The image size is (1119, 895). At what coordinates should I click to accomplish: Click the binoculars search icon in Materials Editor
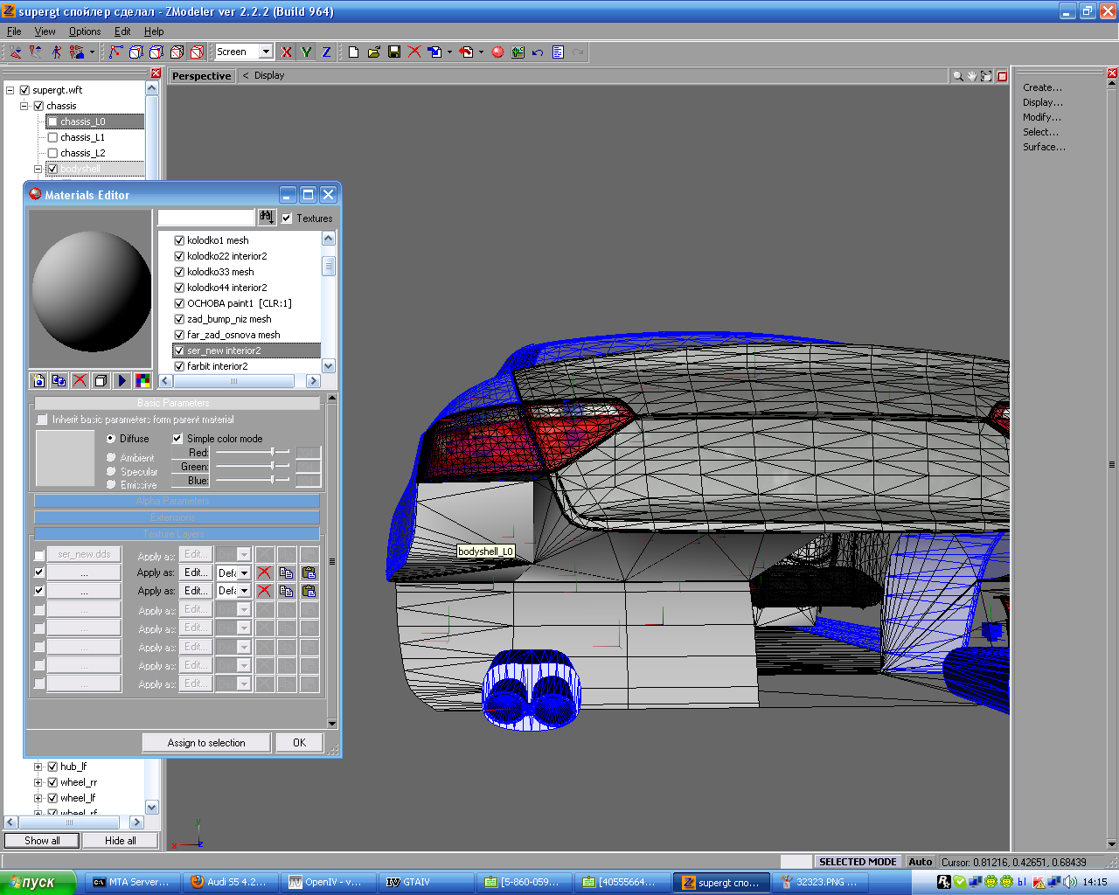[x=267, y=217]
